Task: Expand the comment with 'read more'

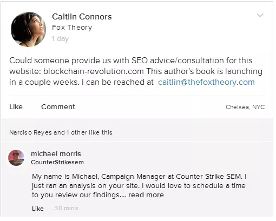Action: click(x=146, y=195)
